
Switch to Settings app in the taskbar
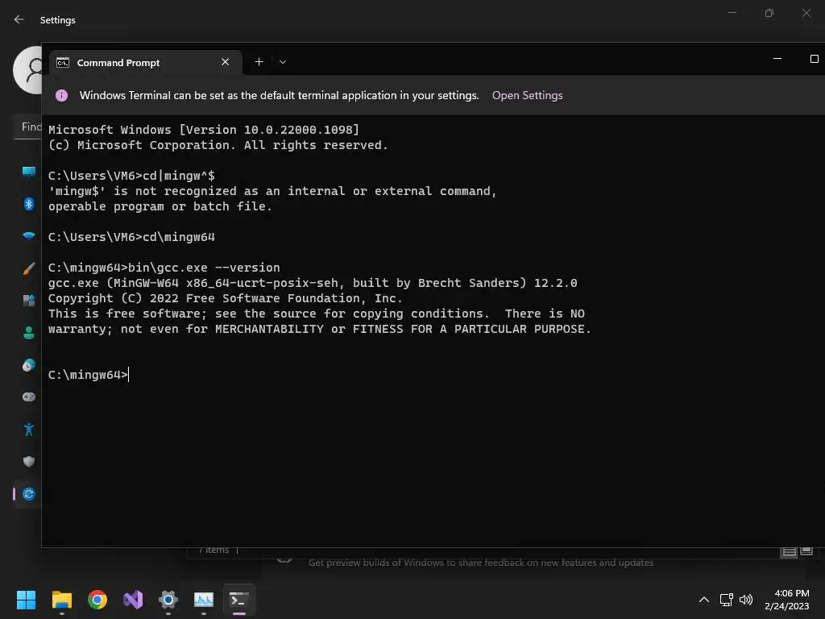point(168,600)
